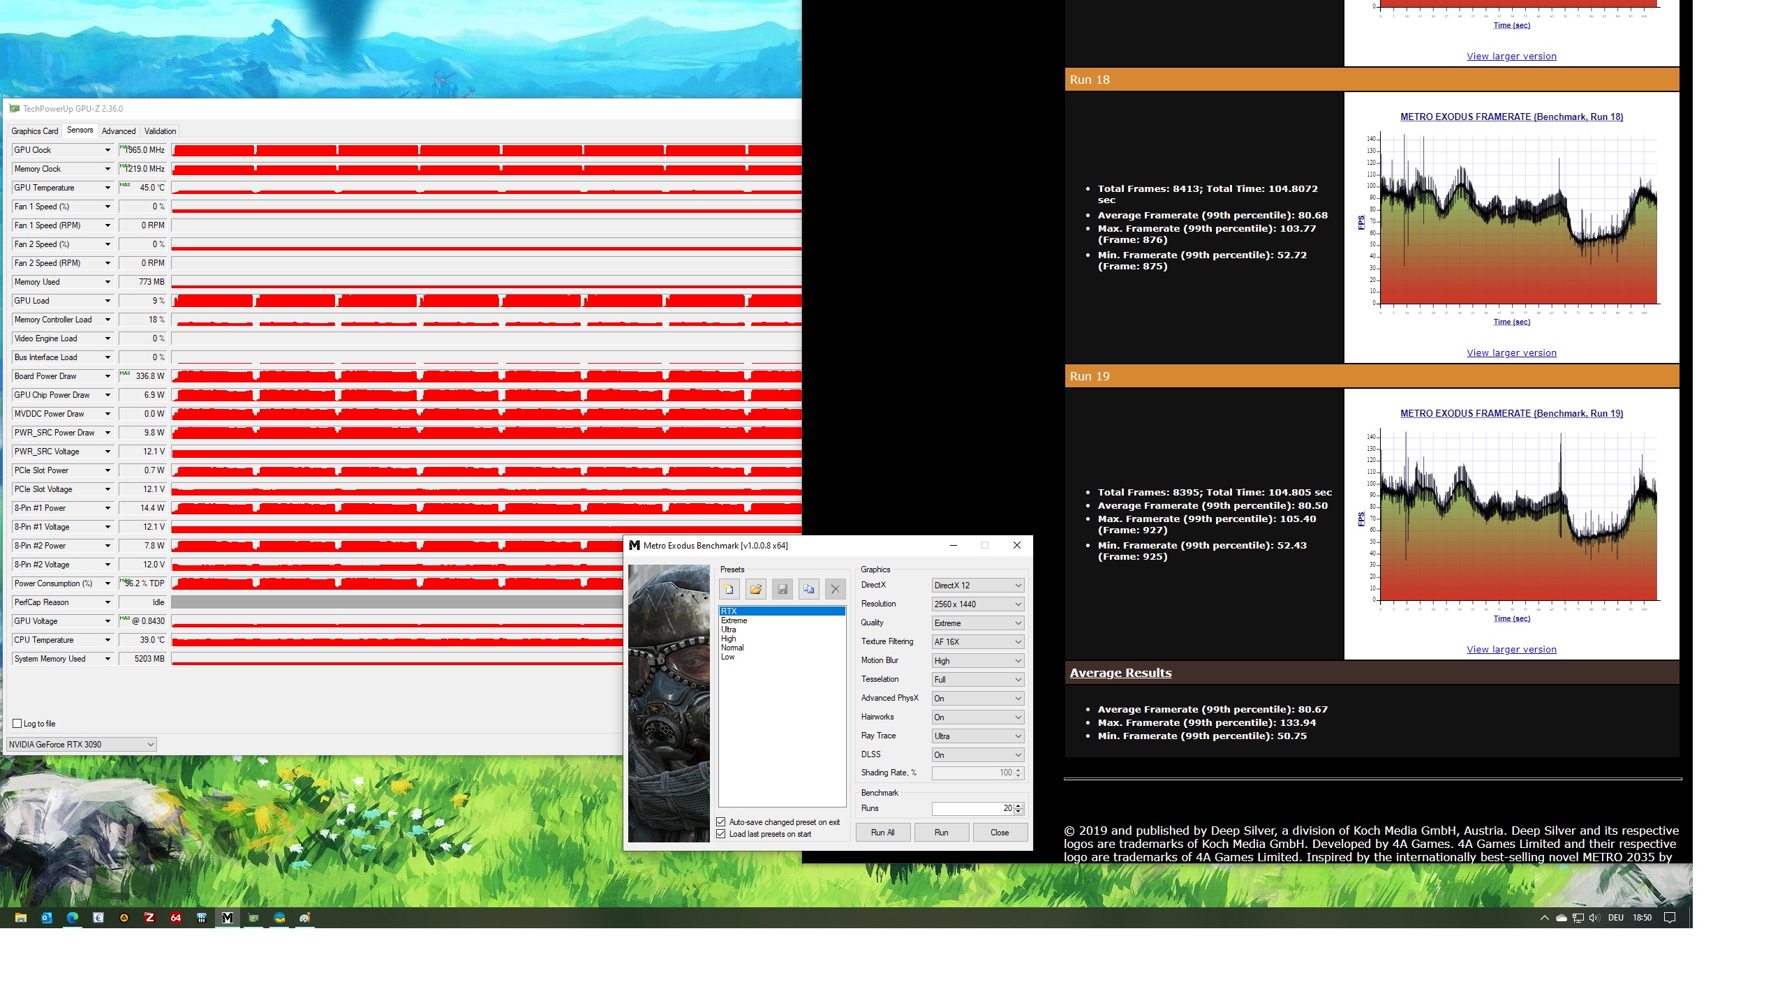1787x1005 pixels.
Task: Open Run 19 View larger version link
Action: [x=1511, y=650]
